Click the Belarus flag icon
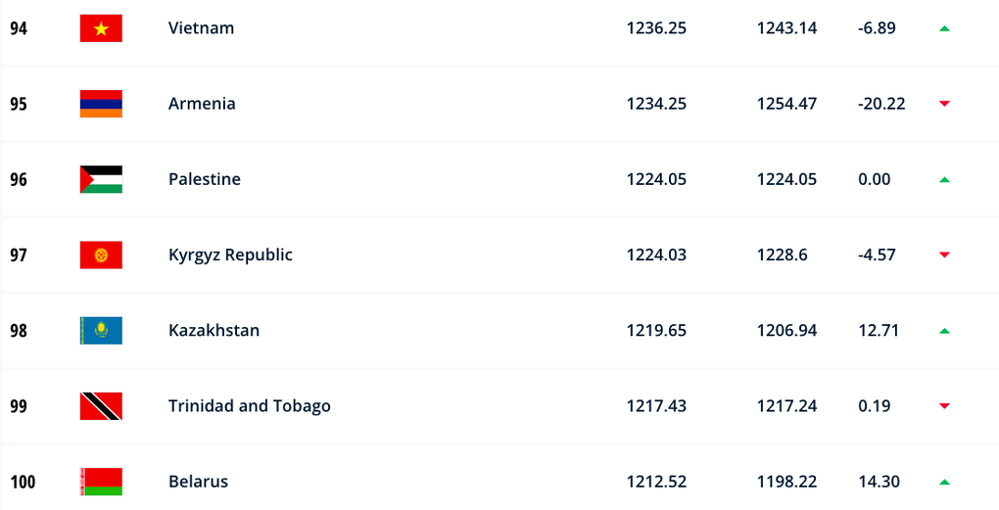This screenshot has width=999, height=510. 101,482
